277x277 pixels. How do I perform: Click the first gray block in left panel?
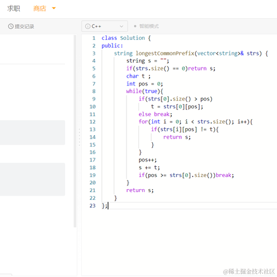click(33, 132)
